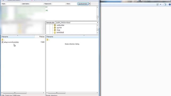Click the question-mark folder icon for imgs
Viewport: 171px width, 96px height.
55,30
